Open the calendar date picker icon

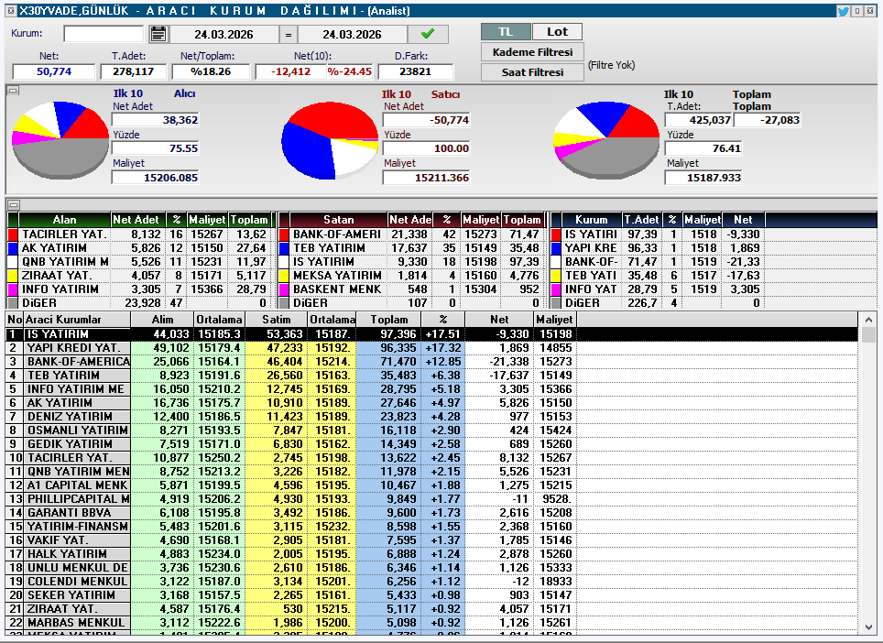tap(158, 34)
